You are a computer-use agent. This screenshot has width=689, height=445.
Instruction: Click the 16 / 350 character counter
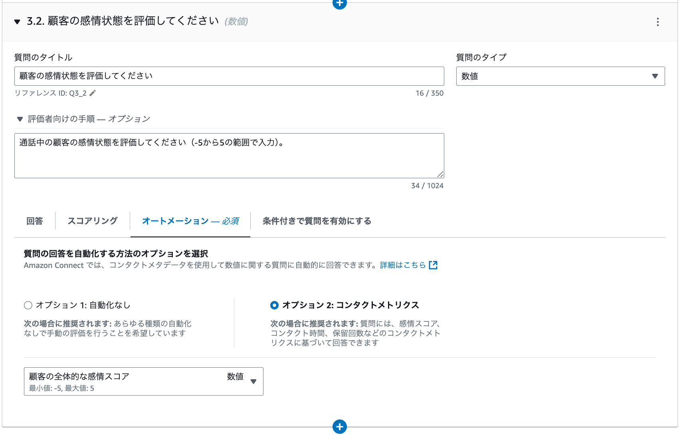[430, 93]
